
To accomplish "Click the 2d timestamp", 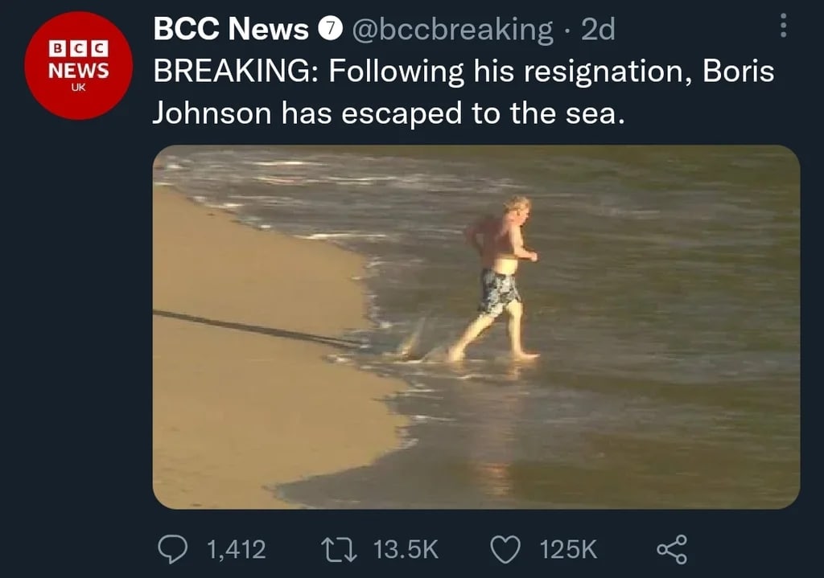I will pos(598,30).
